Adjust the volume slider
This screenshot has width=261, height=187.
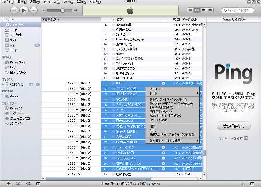(62, 9)
